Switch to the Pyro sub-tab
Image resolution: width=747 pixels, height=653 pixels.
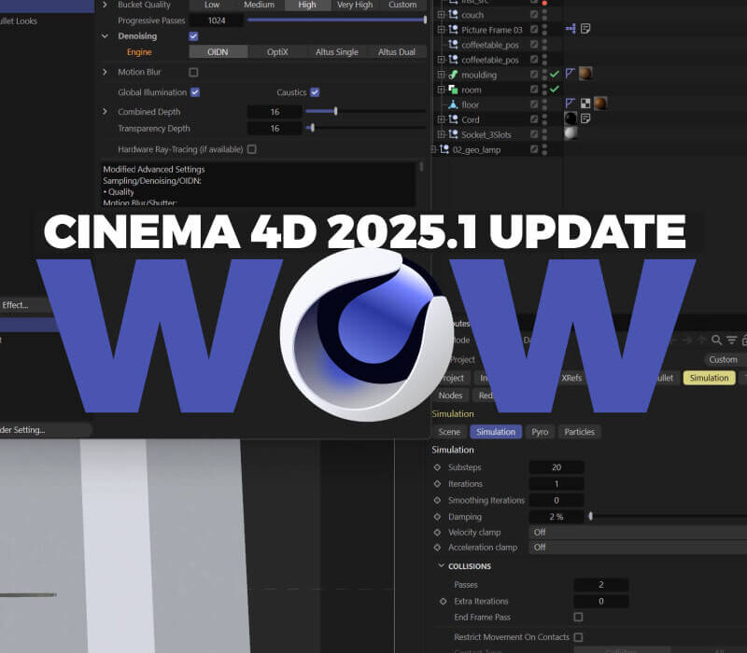540,432
